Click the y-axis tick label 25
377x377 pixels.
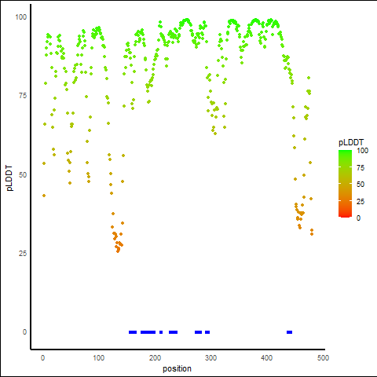(x=23, y=254)
